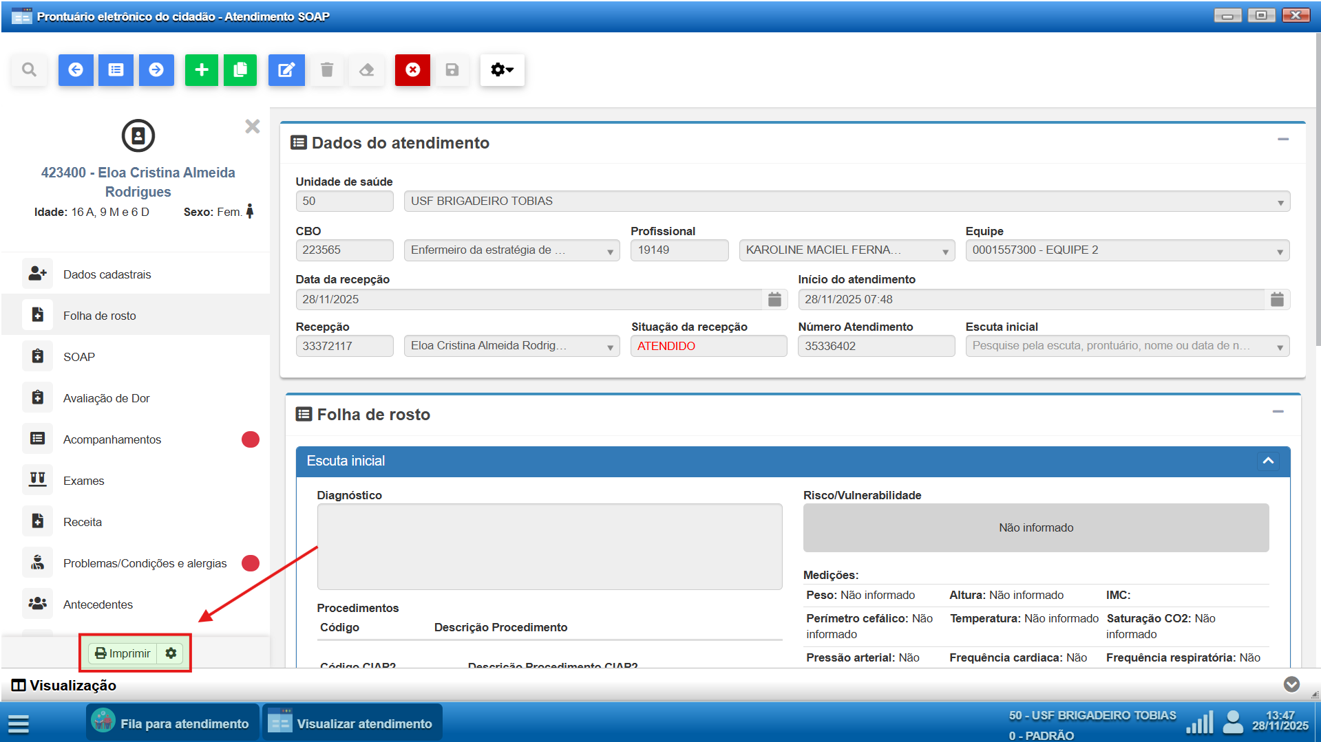This screenshot has width=1321, height=742.
Task: Expand the Unidade de saúde dropdown
Action: coord(1280,202)
